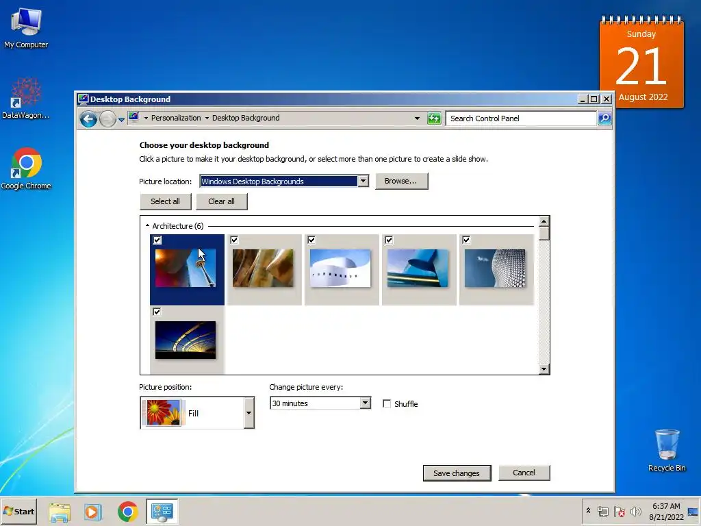Image resolution: width=701 pixels, height=526 pixels.
Task: Select the tower and colorful wall thumbnail
Action: point(186,268)
